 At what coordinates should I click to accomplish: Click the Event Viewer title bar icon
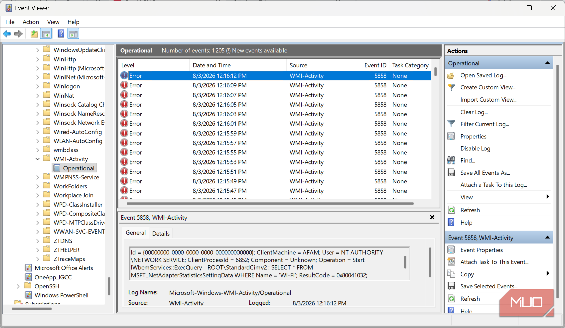tap(8, 8)
